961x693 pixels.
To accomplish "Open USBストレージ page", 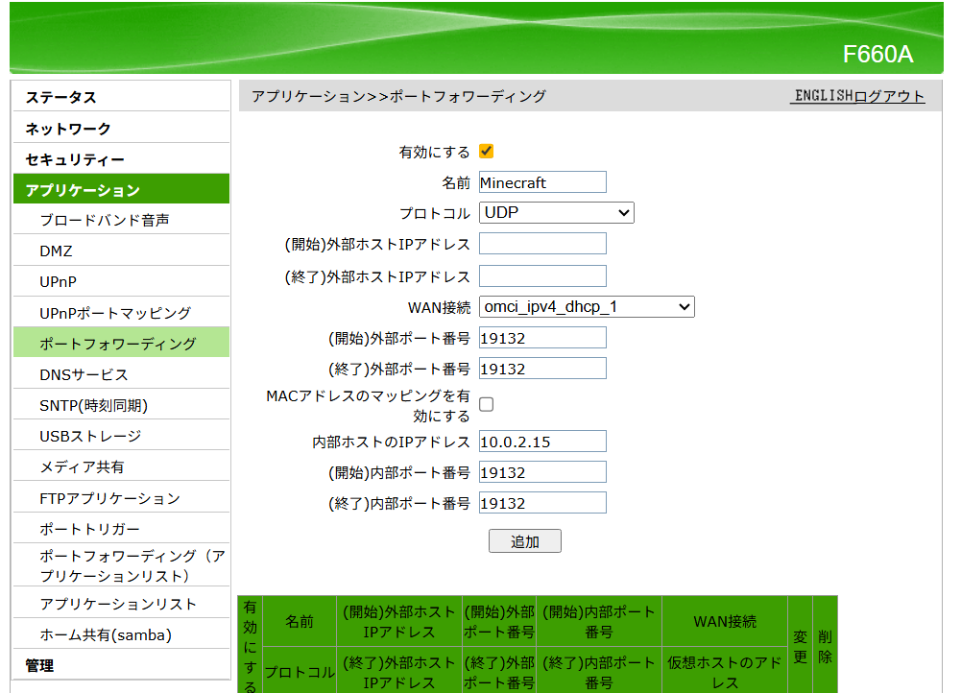I will (90, 436).
